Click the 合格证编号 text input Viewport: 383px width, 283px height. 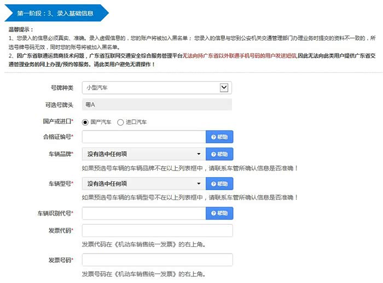pyautogui.click(x=143, y=137)
